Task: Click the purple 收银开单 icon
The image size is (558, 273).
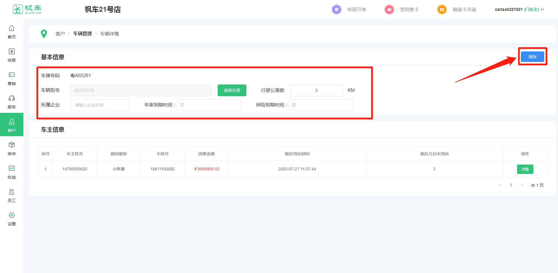Action: tap(336, 9)
